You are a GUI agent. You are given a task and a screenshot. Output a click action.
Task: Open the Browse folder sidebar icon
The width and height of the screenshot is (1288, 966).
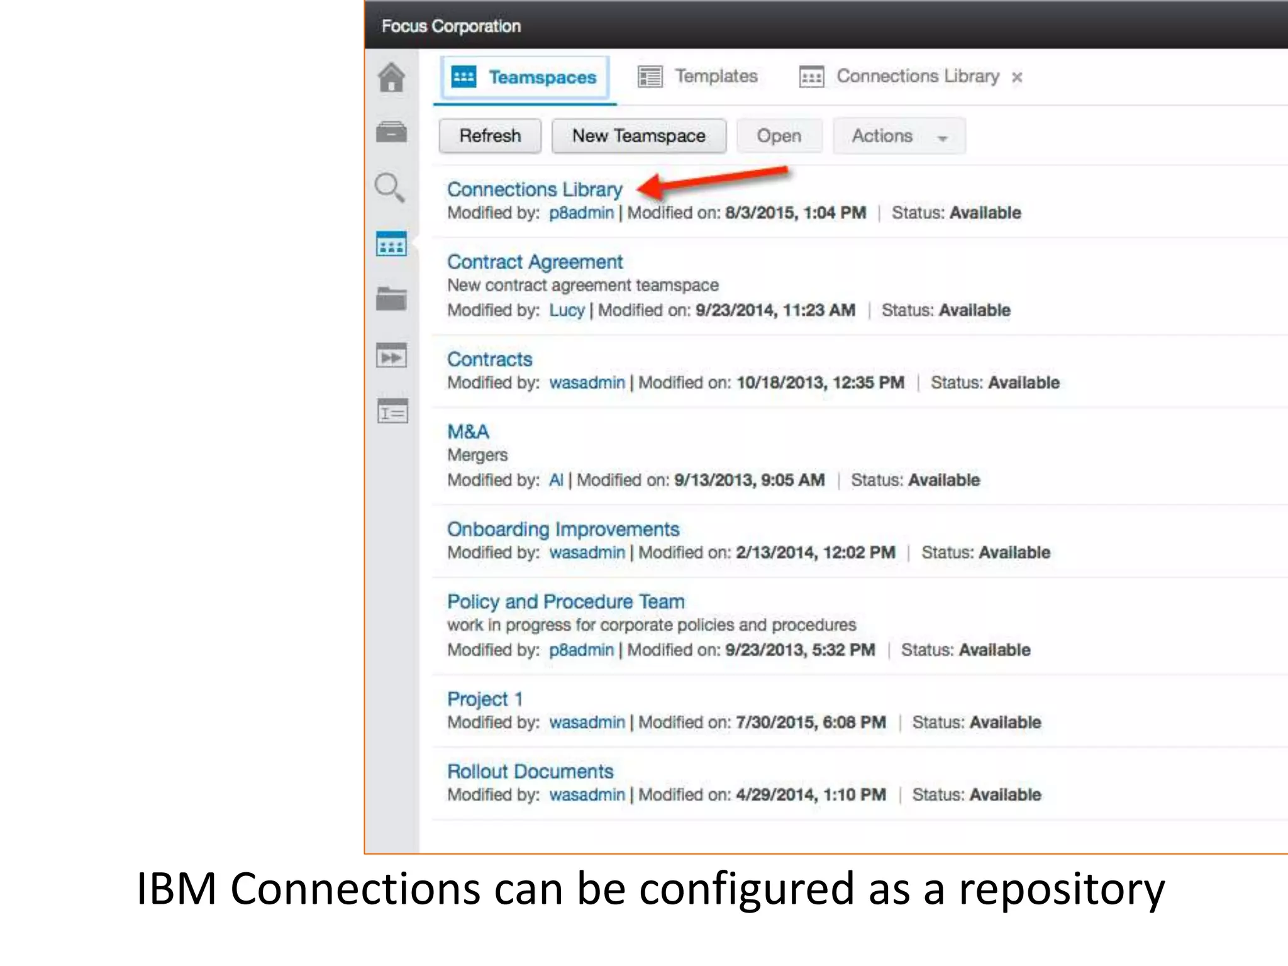(391, 299)
